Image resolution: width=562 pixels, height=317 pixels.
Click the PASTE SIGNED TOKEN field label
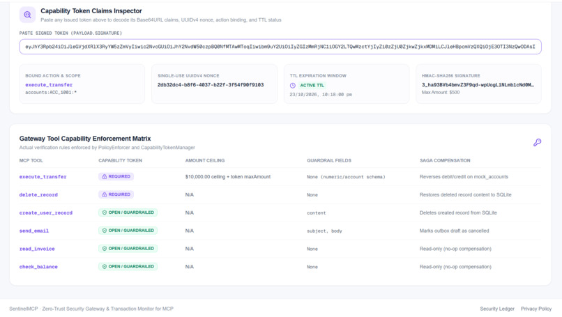[x=70, y=33]
